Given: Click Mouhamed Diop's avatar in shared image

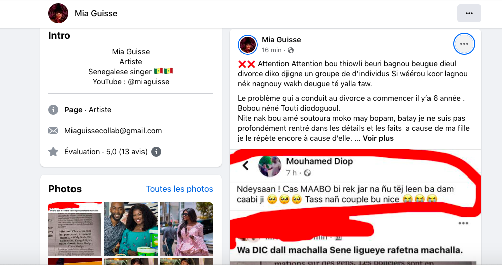Looking at the screenshot, I should (270, 166).
